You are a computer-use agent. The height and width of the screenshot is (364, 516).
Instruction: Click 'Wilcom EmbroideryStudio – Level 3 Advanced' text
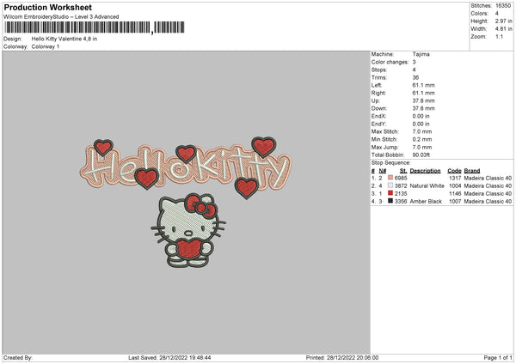point(61,17)
